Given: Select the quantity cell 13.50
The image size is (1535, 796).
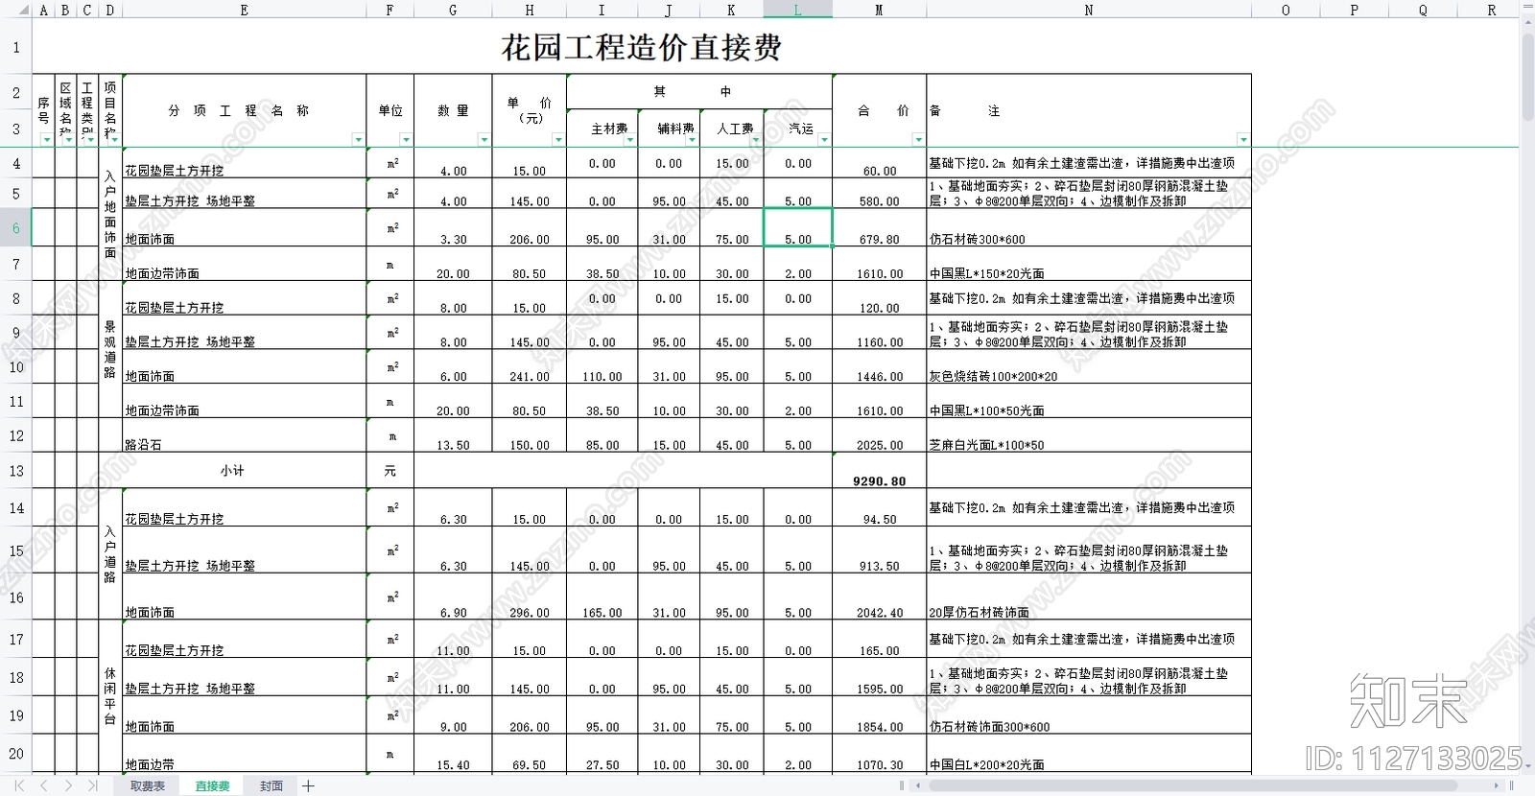Looking at the screenshot, I should coord(453,435).
